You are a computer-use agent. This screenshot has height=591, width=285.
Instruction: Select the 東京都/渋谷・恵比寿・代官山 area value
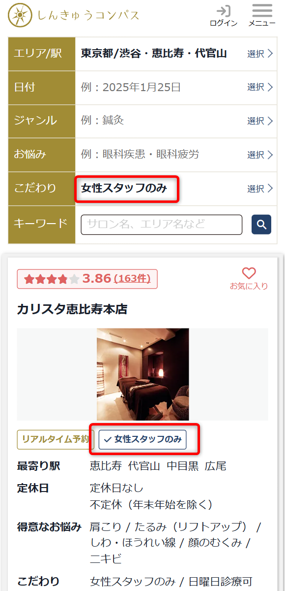click(x=154, y=54)
